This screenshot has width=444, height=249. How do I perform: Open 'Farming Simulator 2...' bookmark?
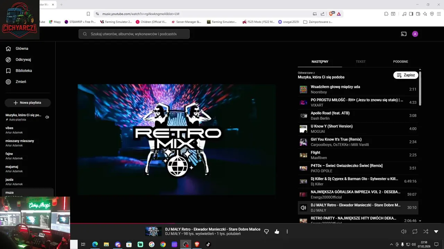pyautogui.click(x=116, y=22)
